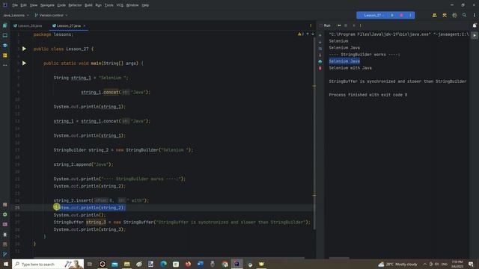
Task: Select the Run tool window tab
Action: [x=327, y=25]
